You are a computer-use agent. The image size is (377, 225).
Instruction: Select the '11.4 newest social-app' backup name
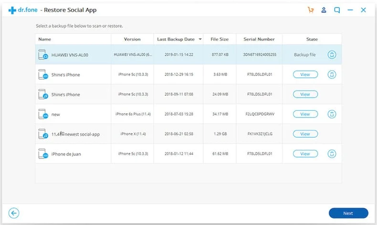click(x=75, y=134)
